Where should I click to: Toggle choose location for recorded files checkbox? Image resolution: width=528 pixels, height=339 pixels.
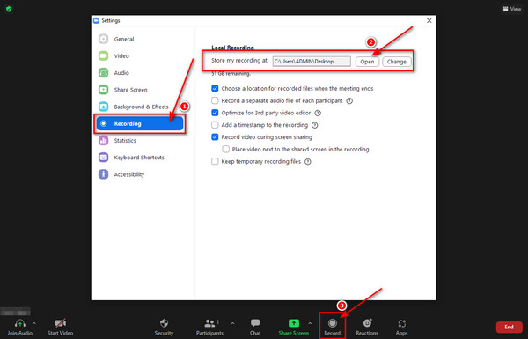coord(215,89)
